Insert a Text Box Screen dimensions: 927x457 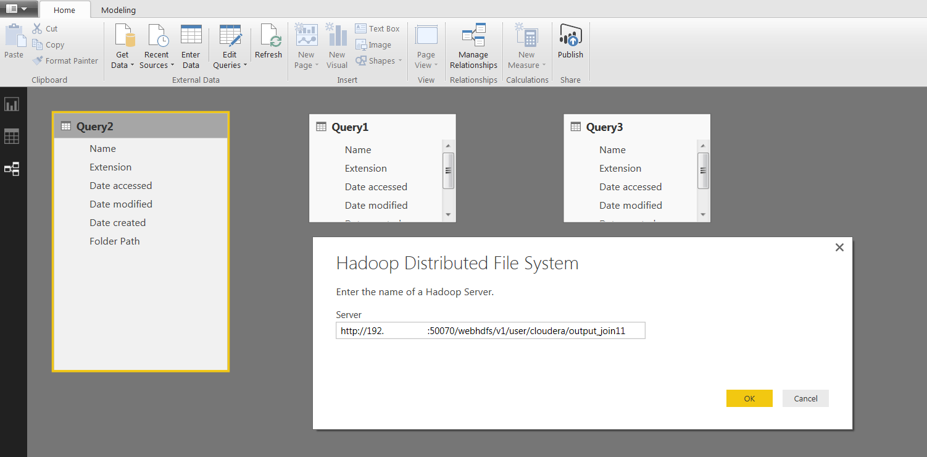pos(377,28)
